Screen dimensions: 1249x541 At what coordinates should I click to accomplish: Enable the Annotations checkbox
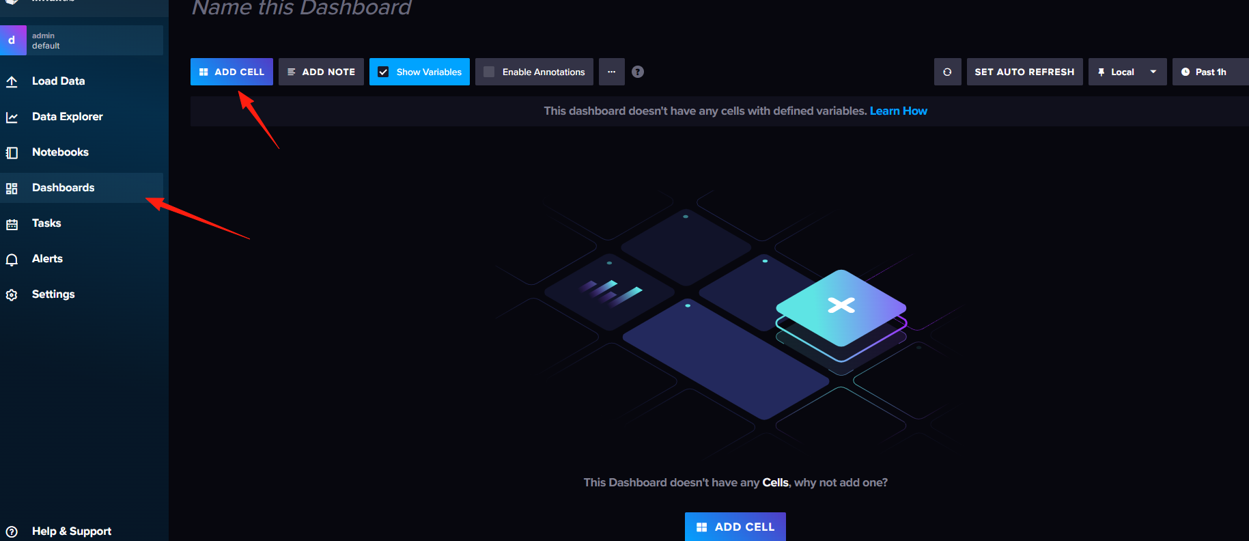coord(489,72)
